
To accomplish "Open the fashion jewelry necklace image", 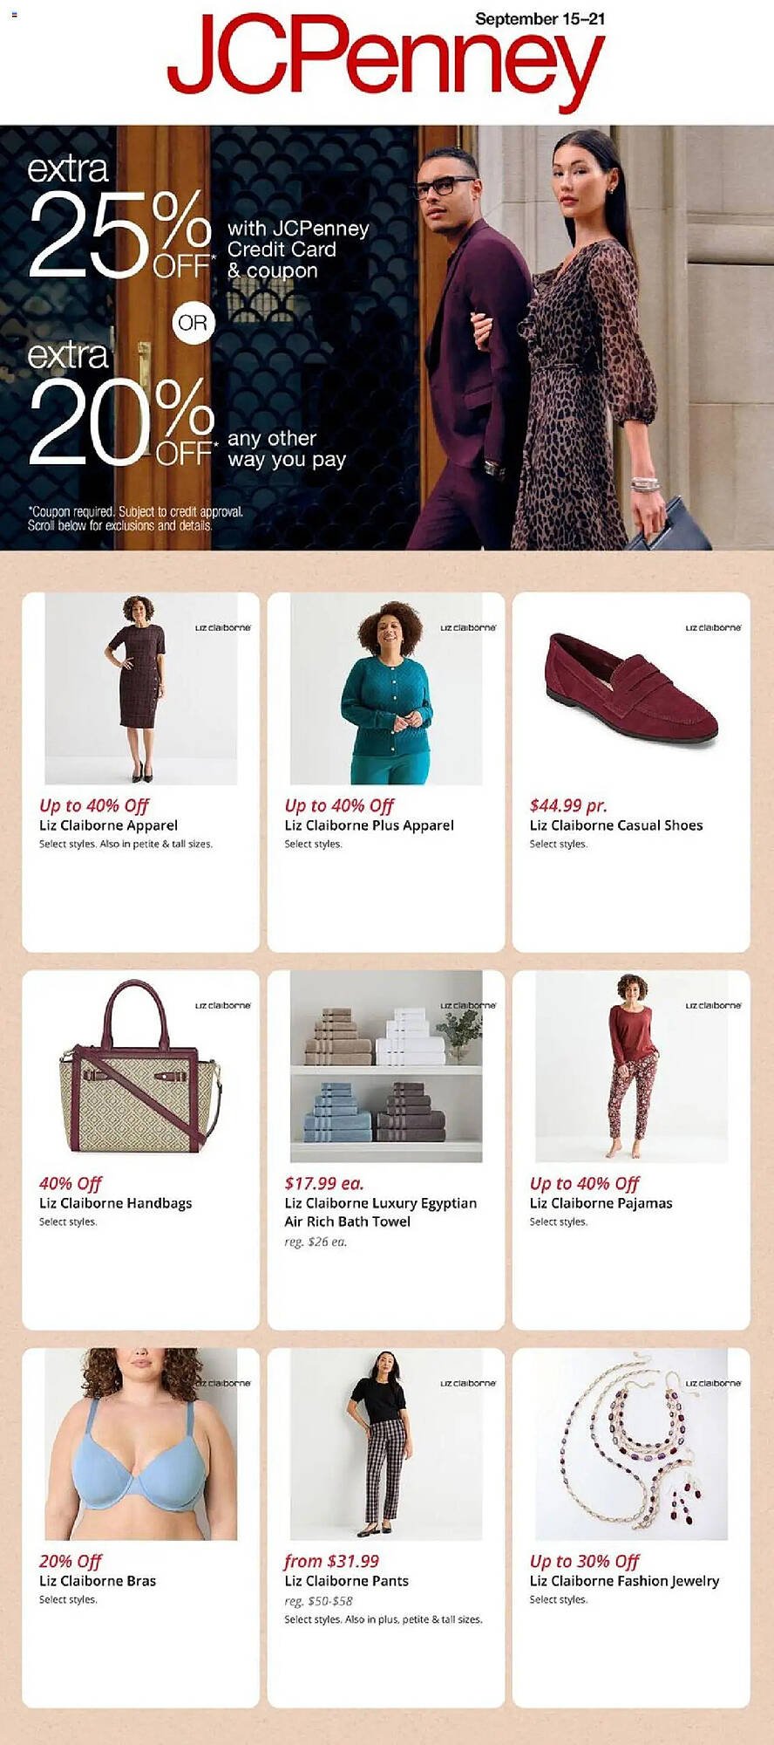I will click(631, 1444).
